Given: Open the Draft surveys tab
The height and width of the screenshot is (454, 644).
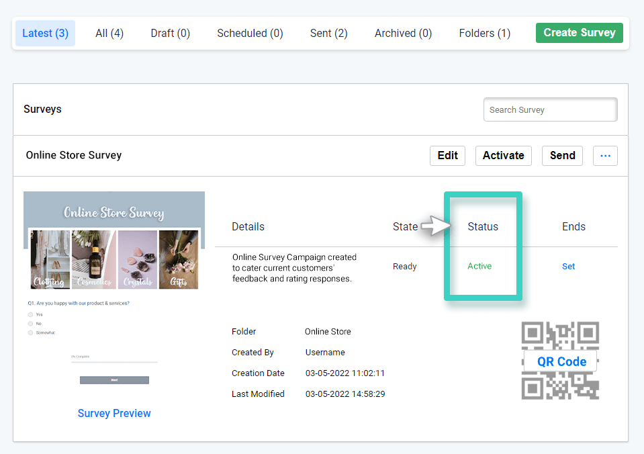Looking at the screenshot, I should pos(169,33).
